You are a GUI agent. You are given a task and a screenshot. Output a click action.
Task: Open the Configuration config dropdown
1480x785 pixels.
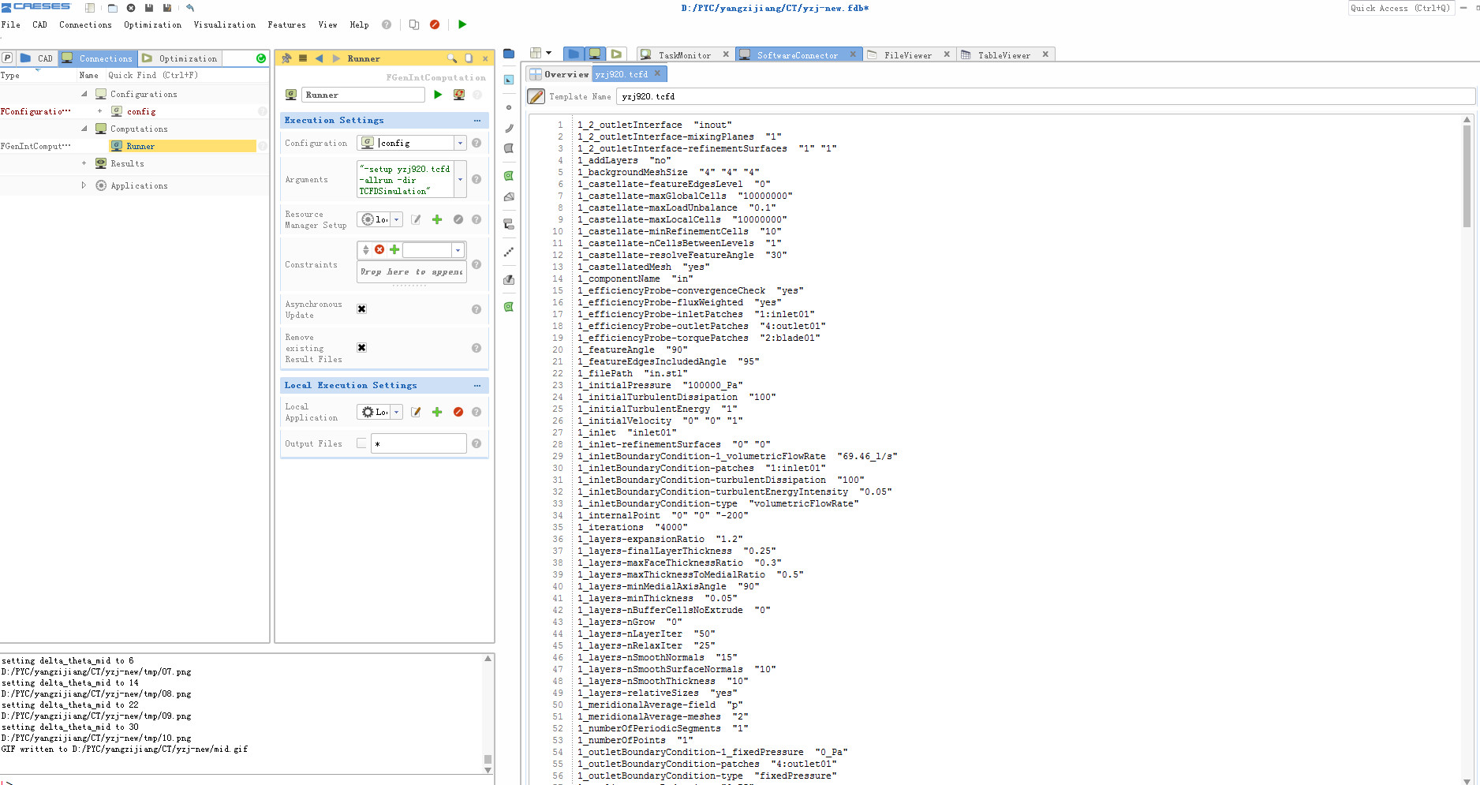(x=460, y=143)
